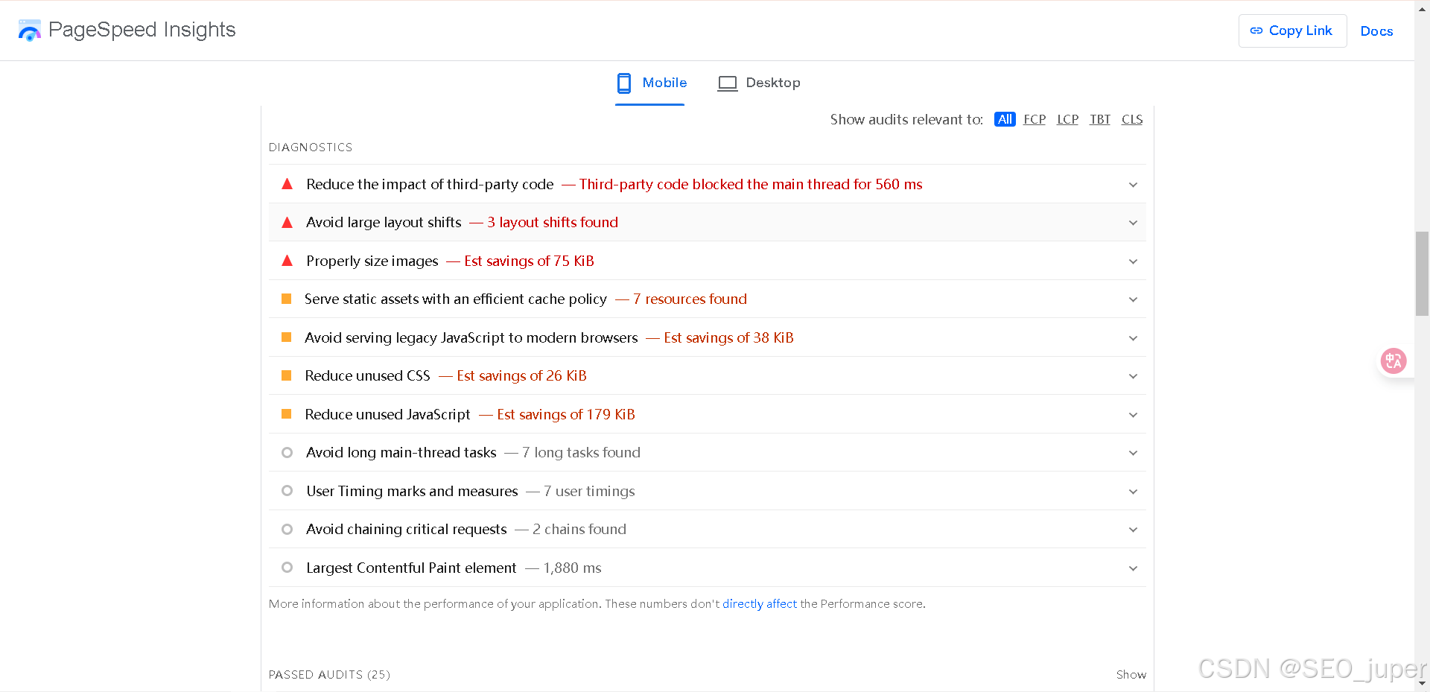The width and height of the screenshot is (1430, 692).
Task: Click '2 chains found' text
Action: pos(579,529)
